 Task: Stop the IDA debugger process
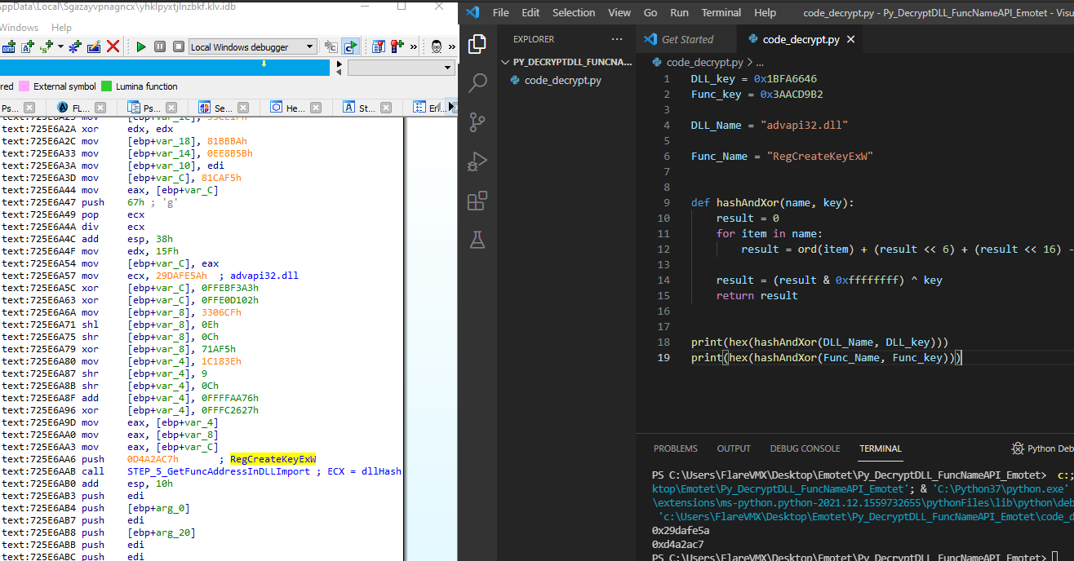tap(177, 46)
